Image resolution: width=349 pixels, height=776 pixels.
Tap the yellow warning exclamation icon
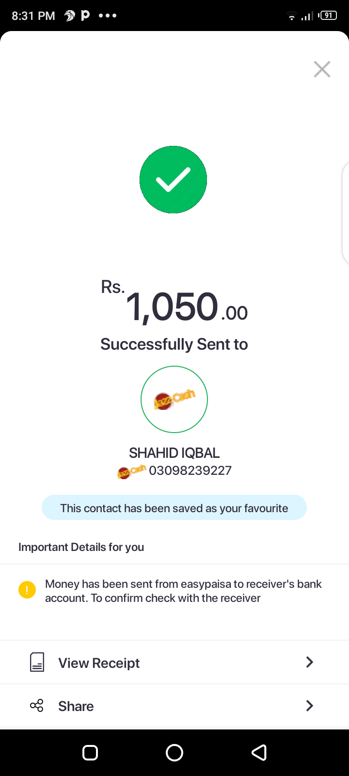click(27, 590)
